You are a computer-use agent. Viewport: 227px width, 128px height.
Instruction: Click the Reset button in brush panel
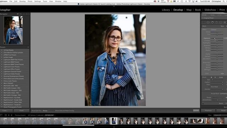221,103
